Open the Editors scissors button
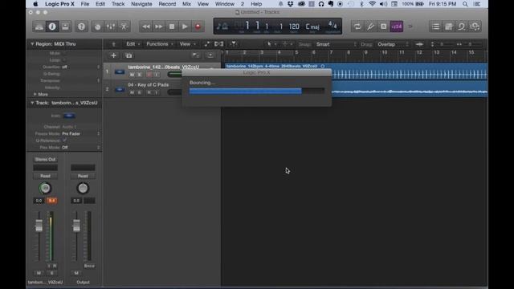514x289 pixels. pos(124,26)
